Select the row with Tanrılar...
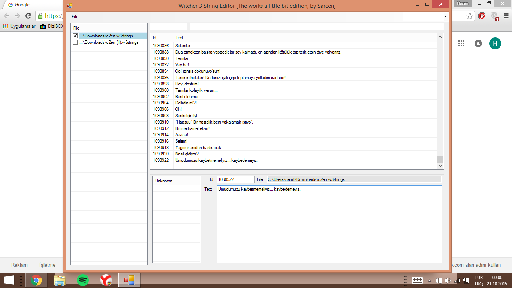The height and width of the screenshot is (288, 512). (294, 58)
